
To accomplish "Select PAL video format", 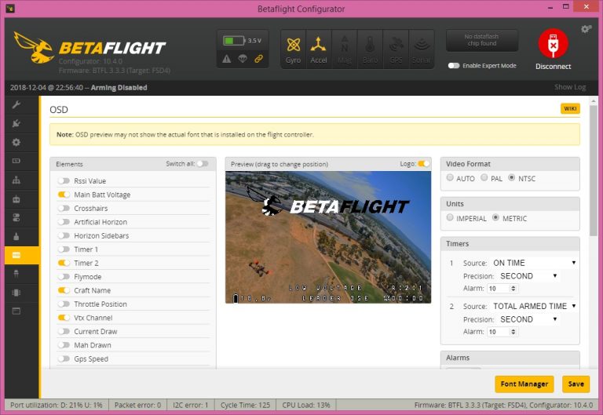I will click(484, 177).
